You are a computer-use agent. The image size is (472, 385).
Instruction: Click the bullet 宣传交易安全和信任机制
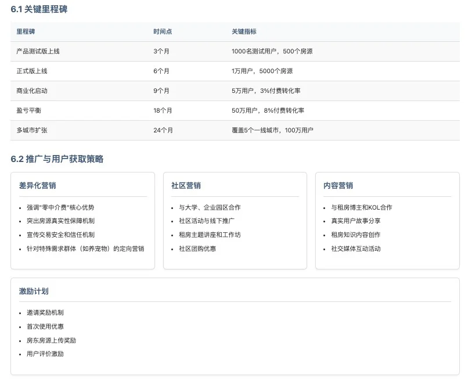pos(60,235)
